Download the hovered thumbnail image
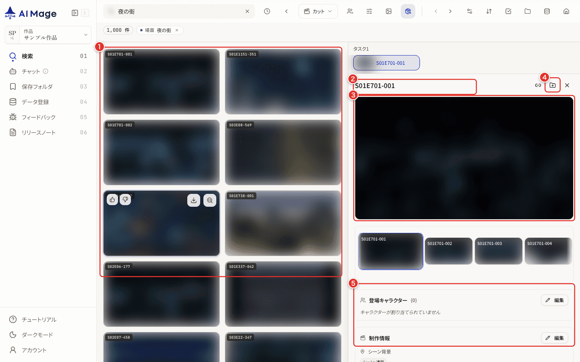This screenshot has width=580, height=362. click(x=194, y=200)
